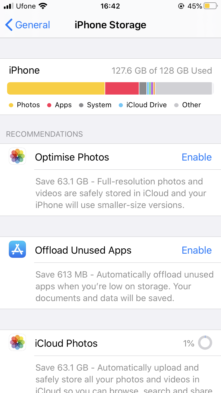The image size is (221, 393).
Task: Tap the Photos legend dot
Action: click(11, 105)
